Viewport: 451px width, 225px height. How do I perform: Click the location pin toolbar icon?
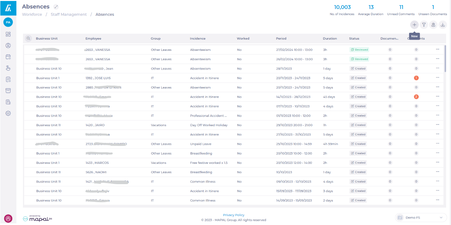point(434,24)
